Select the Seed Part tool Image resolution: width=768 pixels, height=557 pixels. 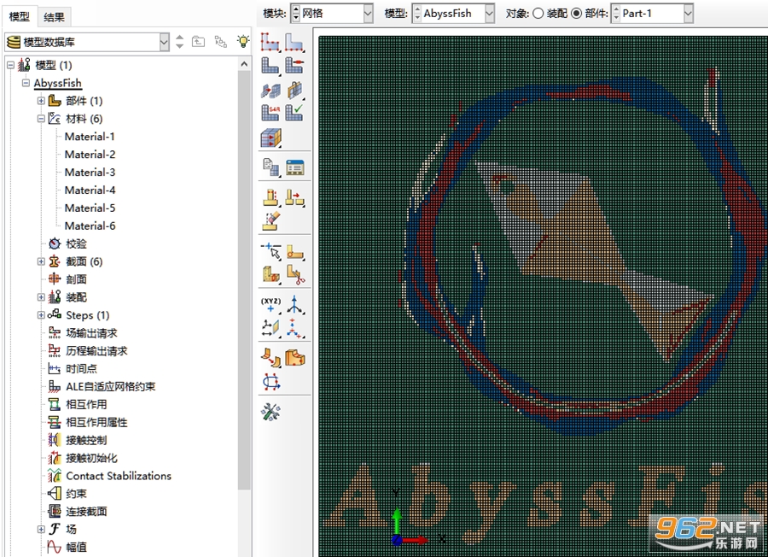[x=270, y=42]
